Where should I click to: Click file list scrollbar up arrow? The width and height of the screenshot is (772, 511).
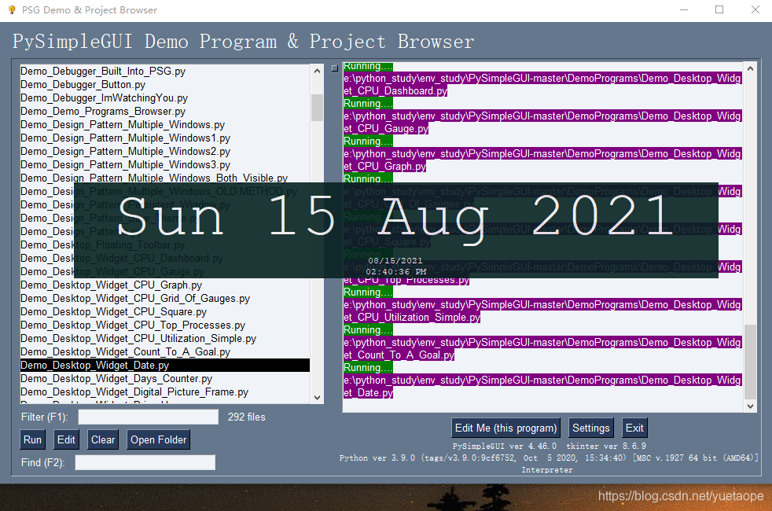pos(317,71)
